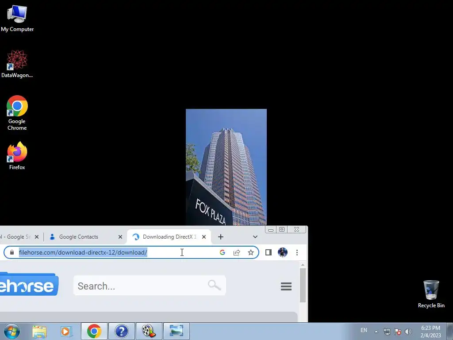Switch to the Google Contacts tab
Viewport: 453px width, 340px height.
coord(79,237)
